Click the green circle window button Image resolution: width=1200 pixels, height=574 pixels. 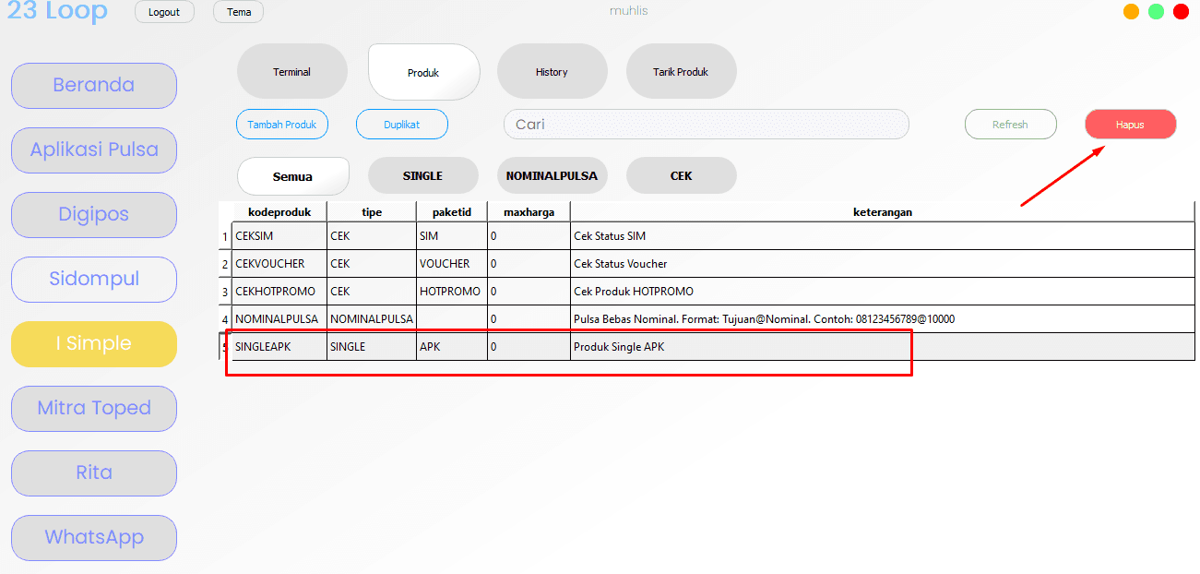point(1156,12)
